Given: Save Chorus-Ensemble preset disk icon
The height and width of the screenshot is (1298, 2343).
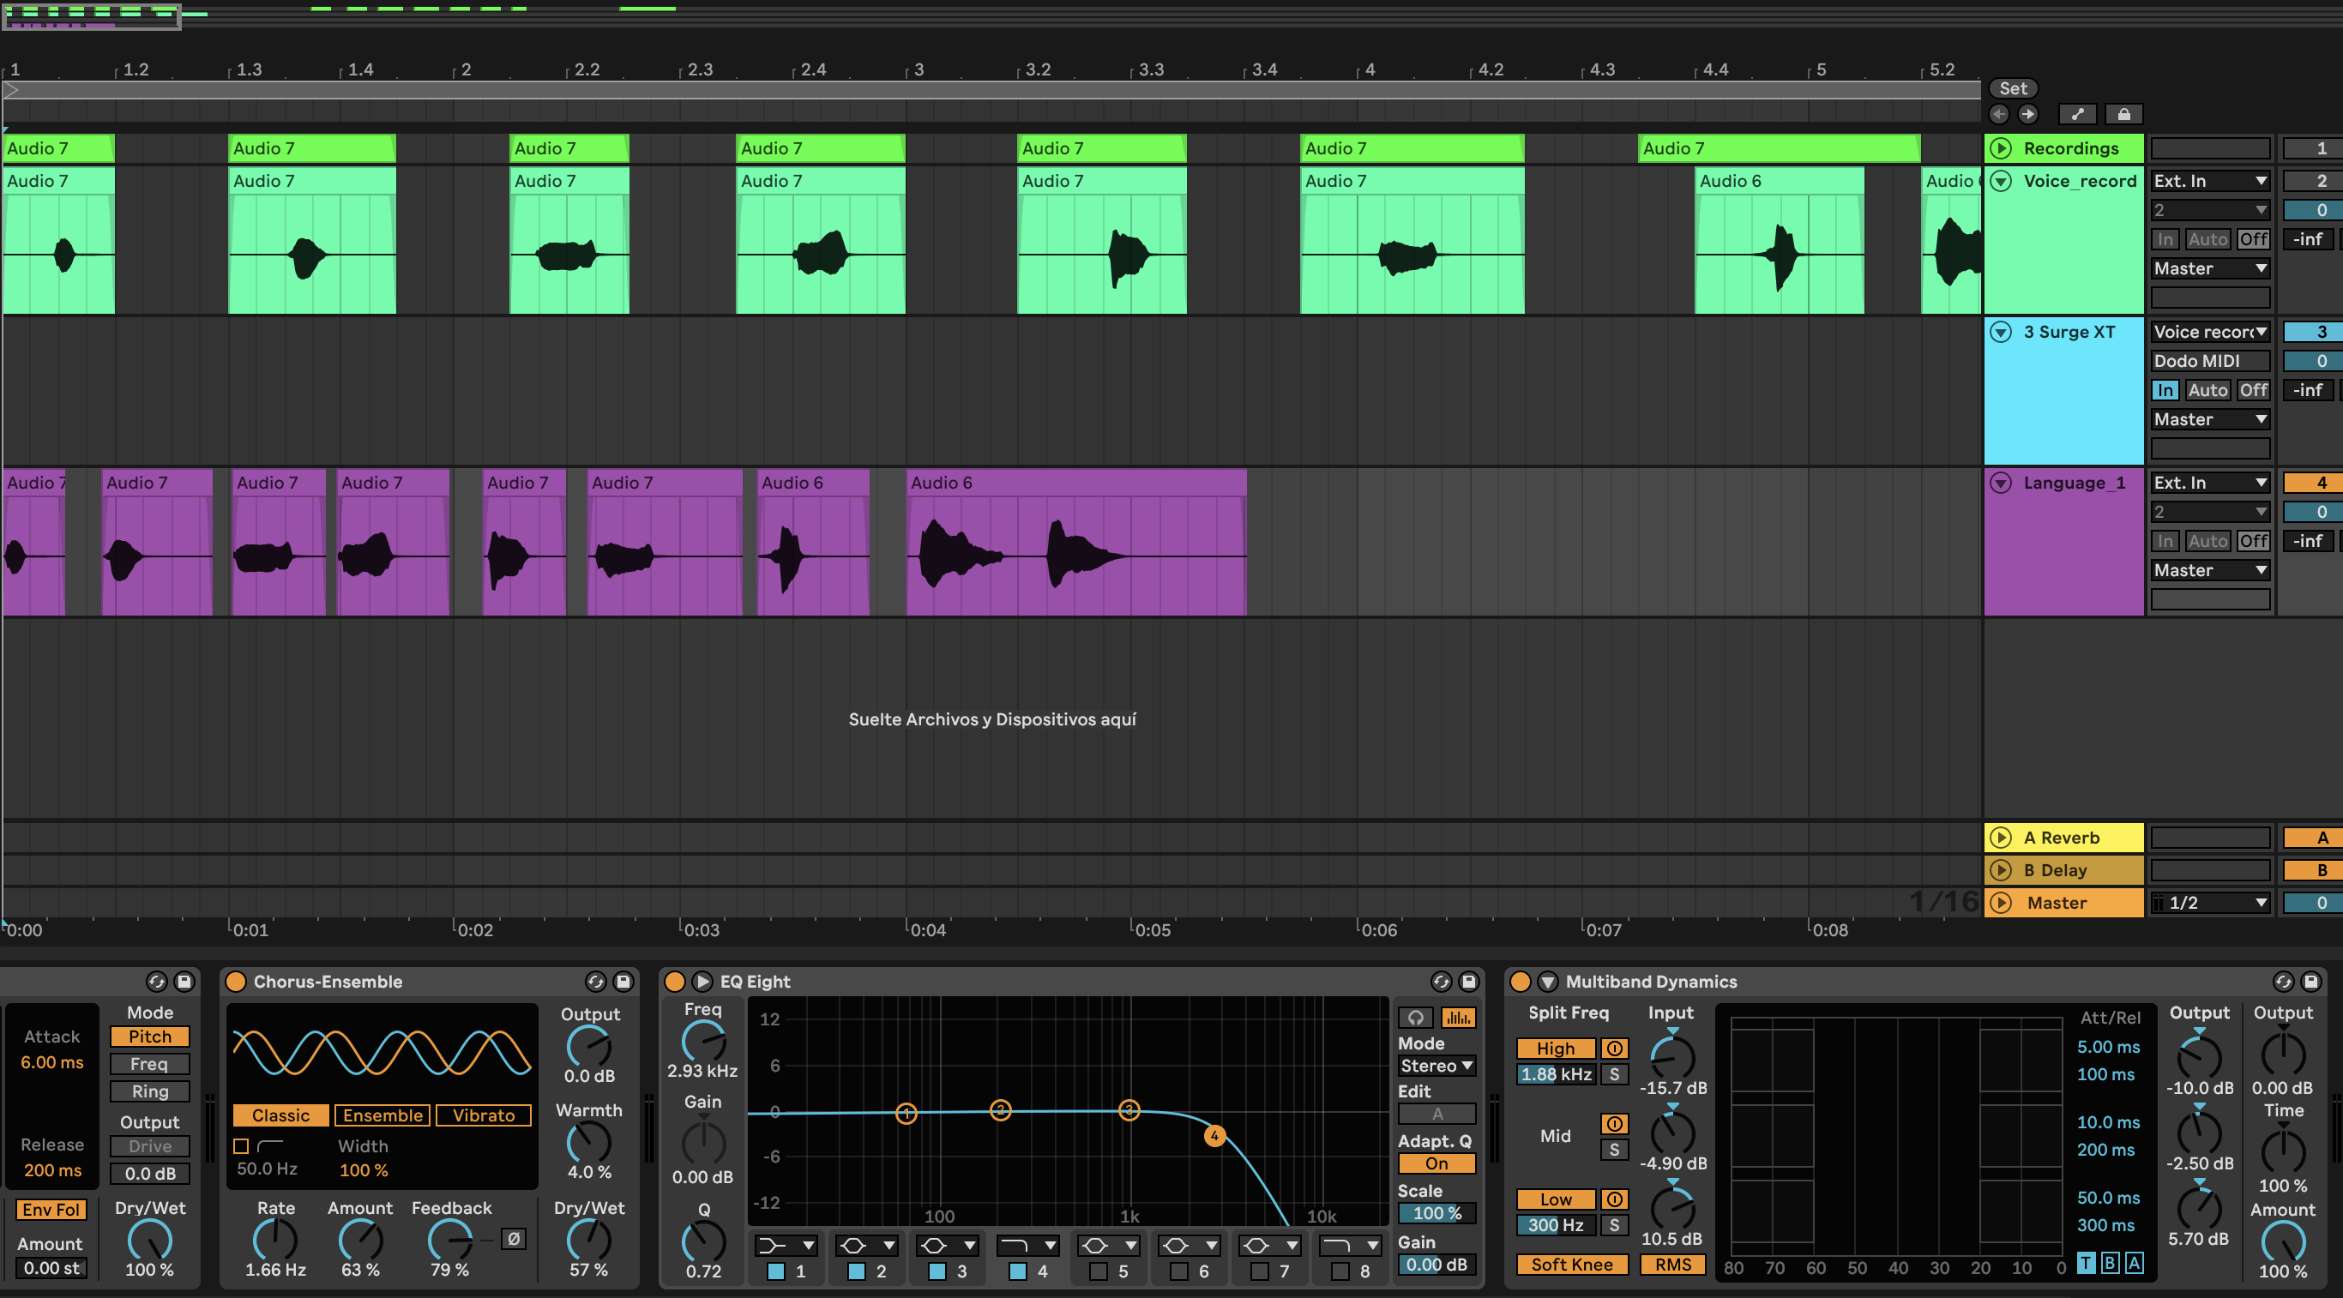Looking at the screenshot, I should (623, 982).
